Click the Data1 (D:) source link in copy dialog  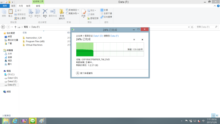point(98,36)
